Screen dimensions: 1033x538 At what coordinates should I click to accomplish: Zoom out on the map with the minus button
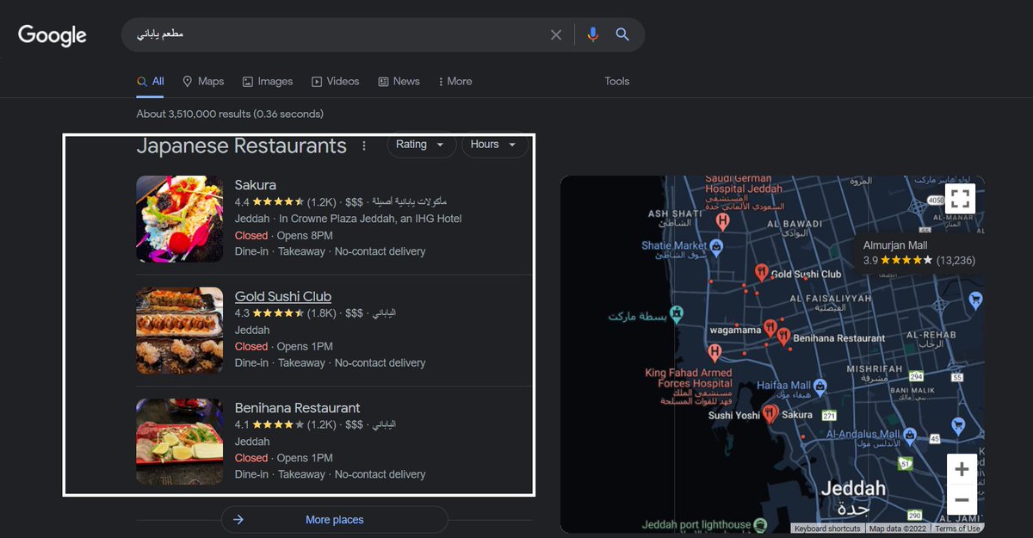[962, 500]
